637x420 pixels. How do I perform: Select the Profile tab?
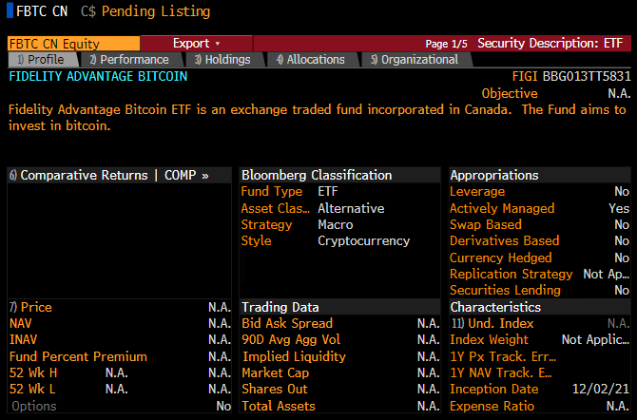pyautogui.click(x=43, y=59)
